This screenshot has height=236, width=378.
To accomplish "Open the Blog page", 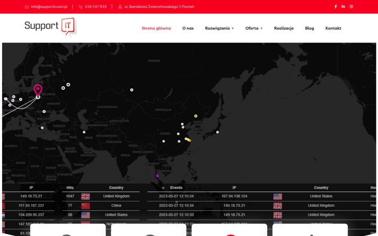I will 310,28.
